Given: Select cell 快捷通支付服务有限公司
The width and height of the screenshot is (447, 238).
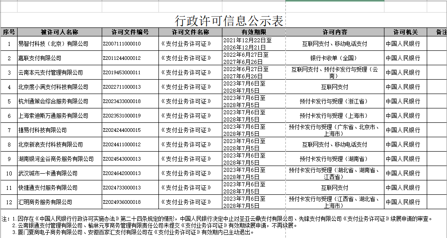Looking at the screenshot, I should coord(59,188).
